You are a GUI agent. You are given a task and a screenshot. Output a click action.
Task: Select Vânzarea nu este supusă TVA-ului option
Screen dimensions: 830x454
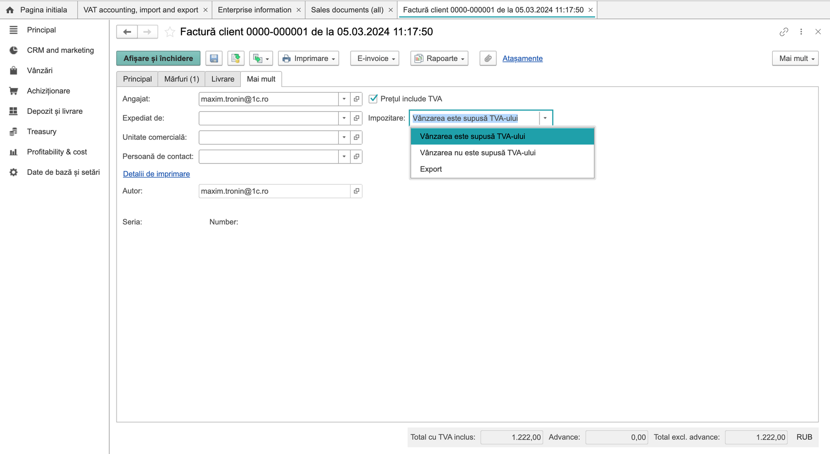[502, 153]
